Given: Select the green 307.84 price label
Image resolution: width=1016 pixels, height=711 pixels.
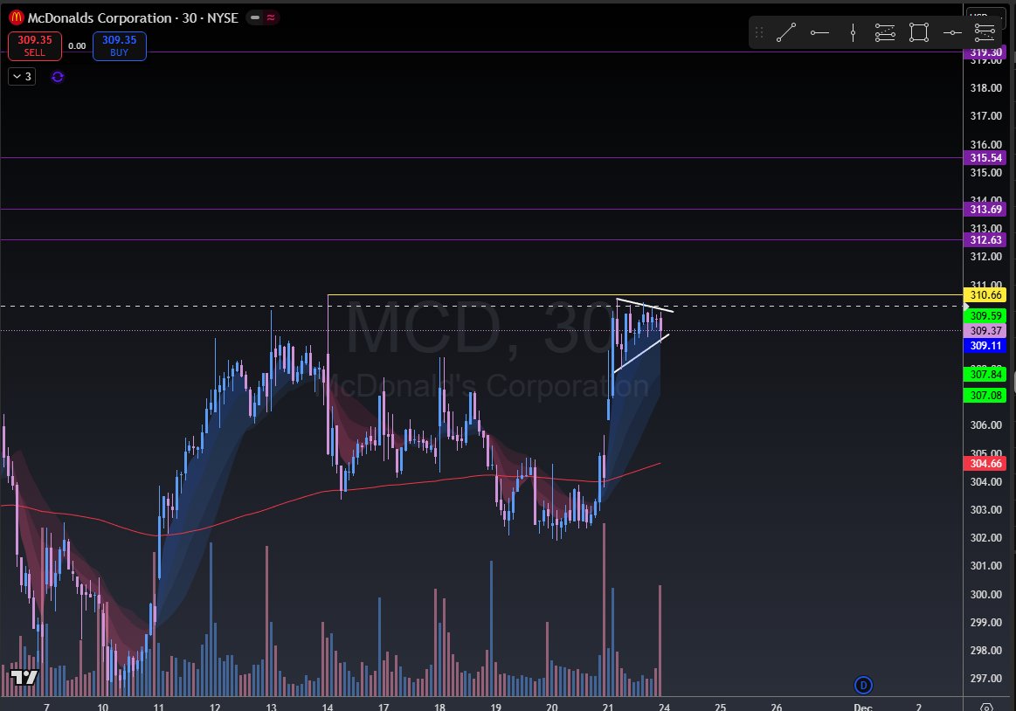Looking at the screenshot, I should (985, 374).
